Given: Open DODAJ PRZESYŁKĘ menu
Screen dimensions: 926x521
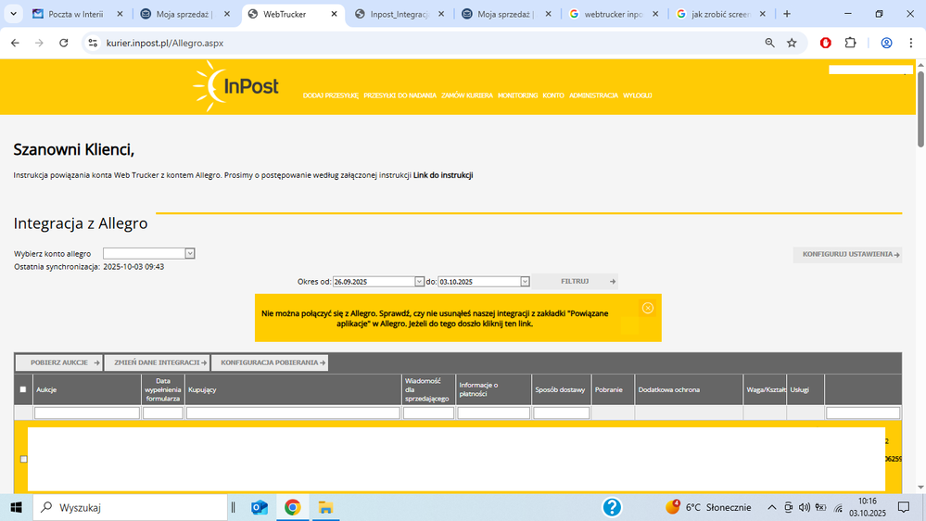Looking at the screenshot, I should [x=330, y=95].
